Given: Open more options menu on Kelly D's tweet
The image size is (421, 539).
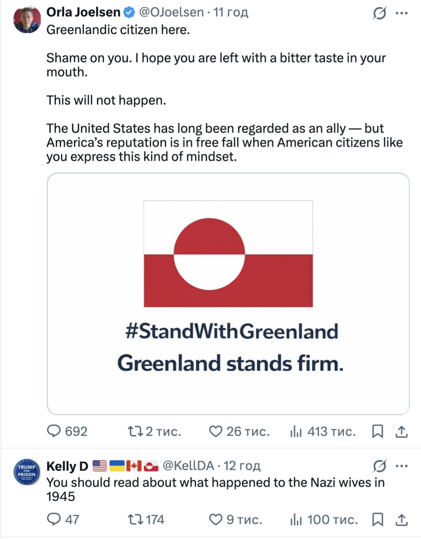Looking at the screenshot, I should 402,466.
